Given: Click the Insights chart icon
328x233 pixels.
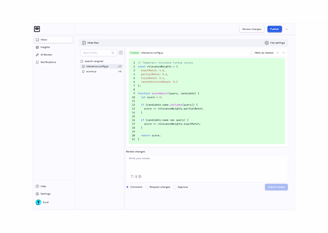Looking at the screenshot, I should pos(37,47).
